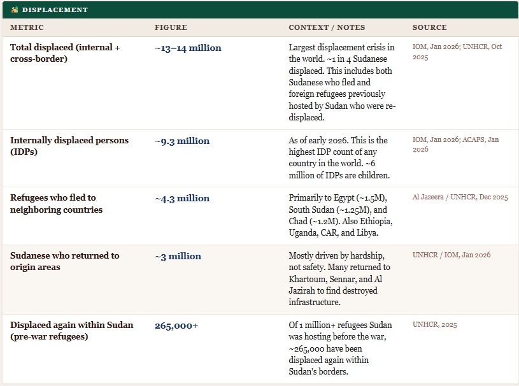Click the ~4.3 million figure
Image resolution: width=519 pixels, height=386 pixels.
tap(182, 198)
